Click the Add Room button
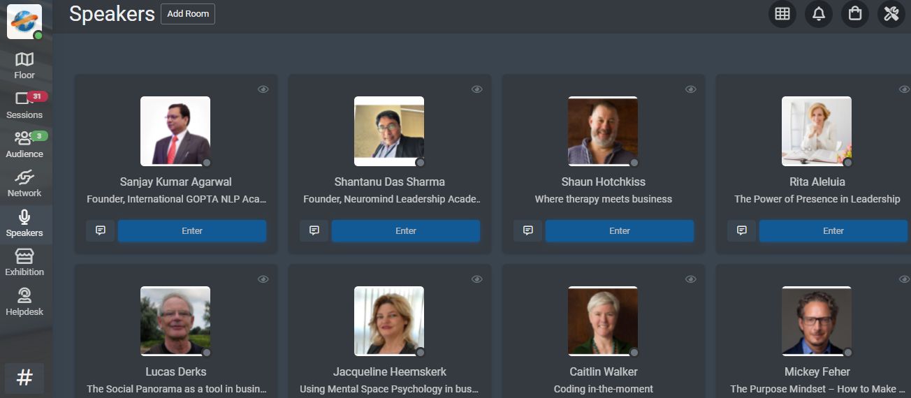This screenshot has width=911, height=398. (x=188, y=14)
